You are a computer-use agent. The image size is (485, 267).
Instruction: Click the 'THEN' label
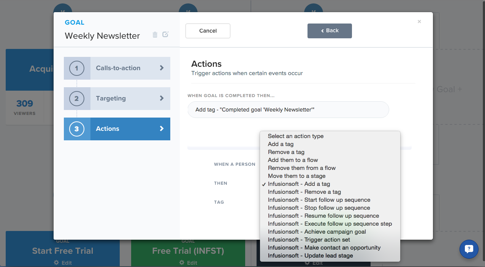pos(220,183)
